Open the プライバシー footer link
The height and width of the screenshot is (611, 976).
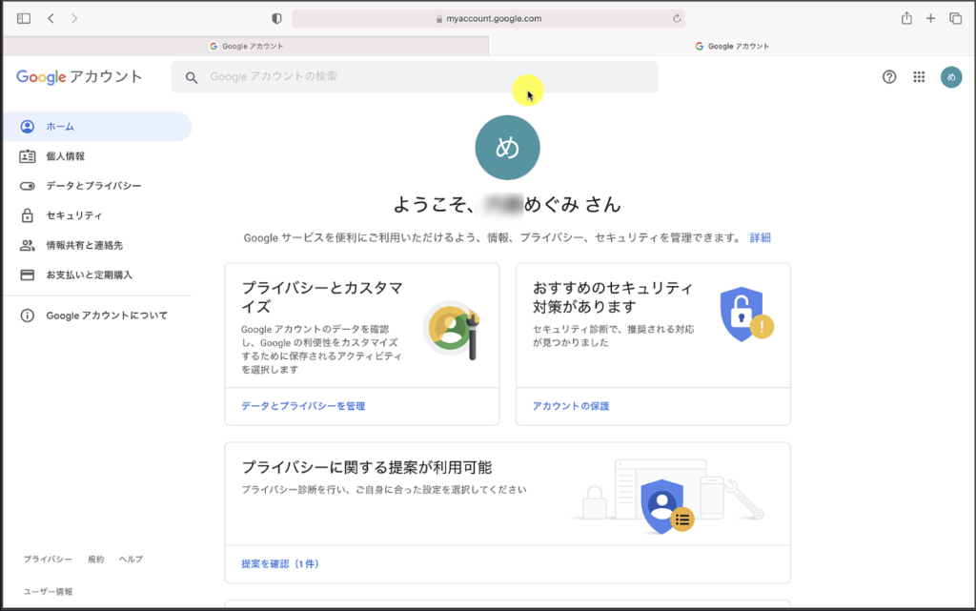[48, 560]
